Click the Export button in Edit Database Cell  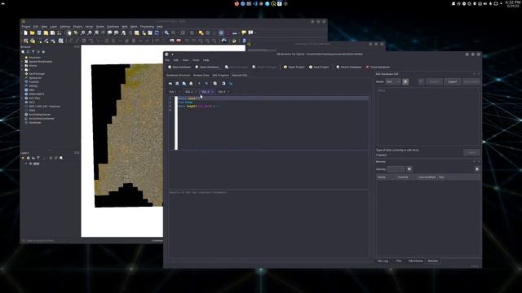point(453,81)
